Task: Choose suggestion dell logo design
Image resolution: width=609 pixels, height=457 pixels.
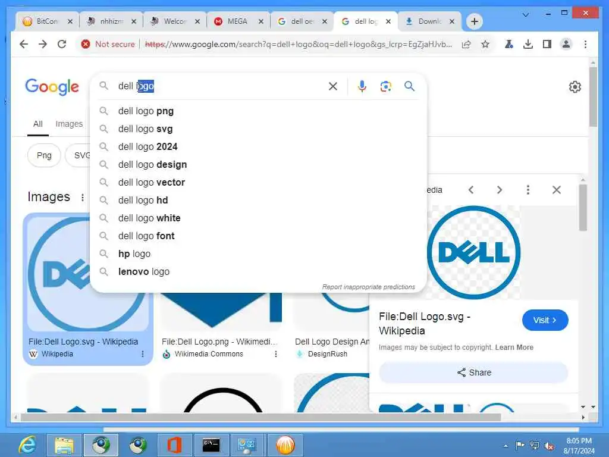Action: pyautogui.click(x=258, y=165)
